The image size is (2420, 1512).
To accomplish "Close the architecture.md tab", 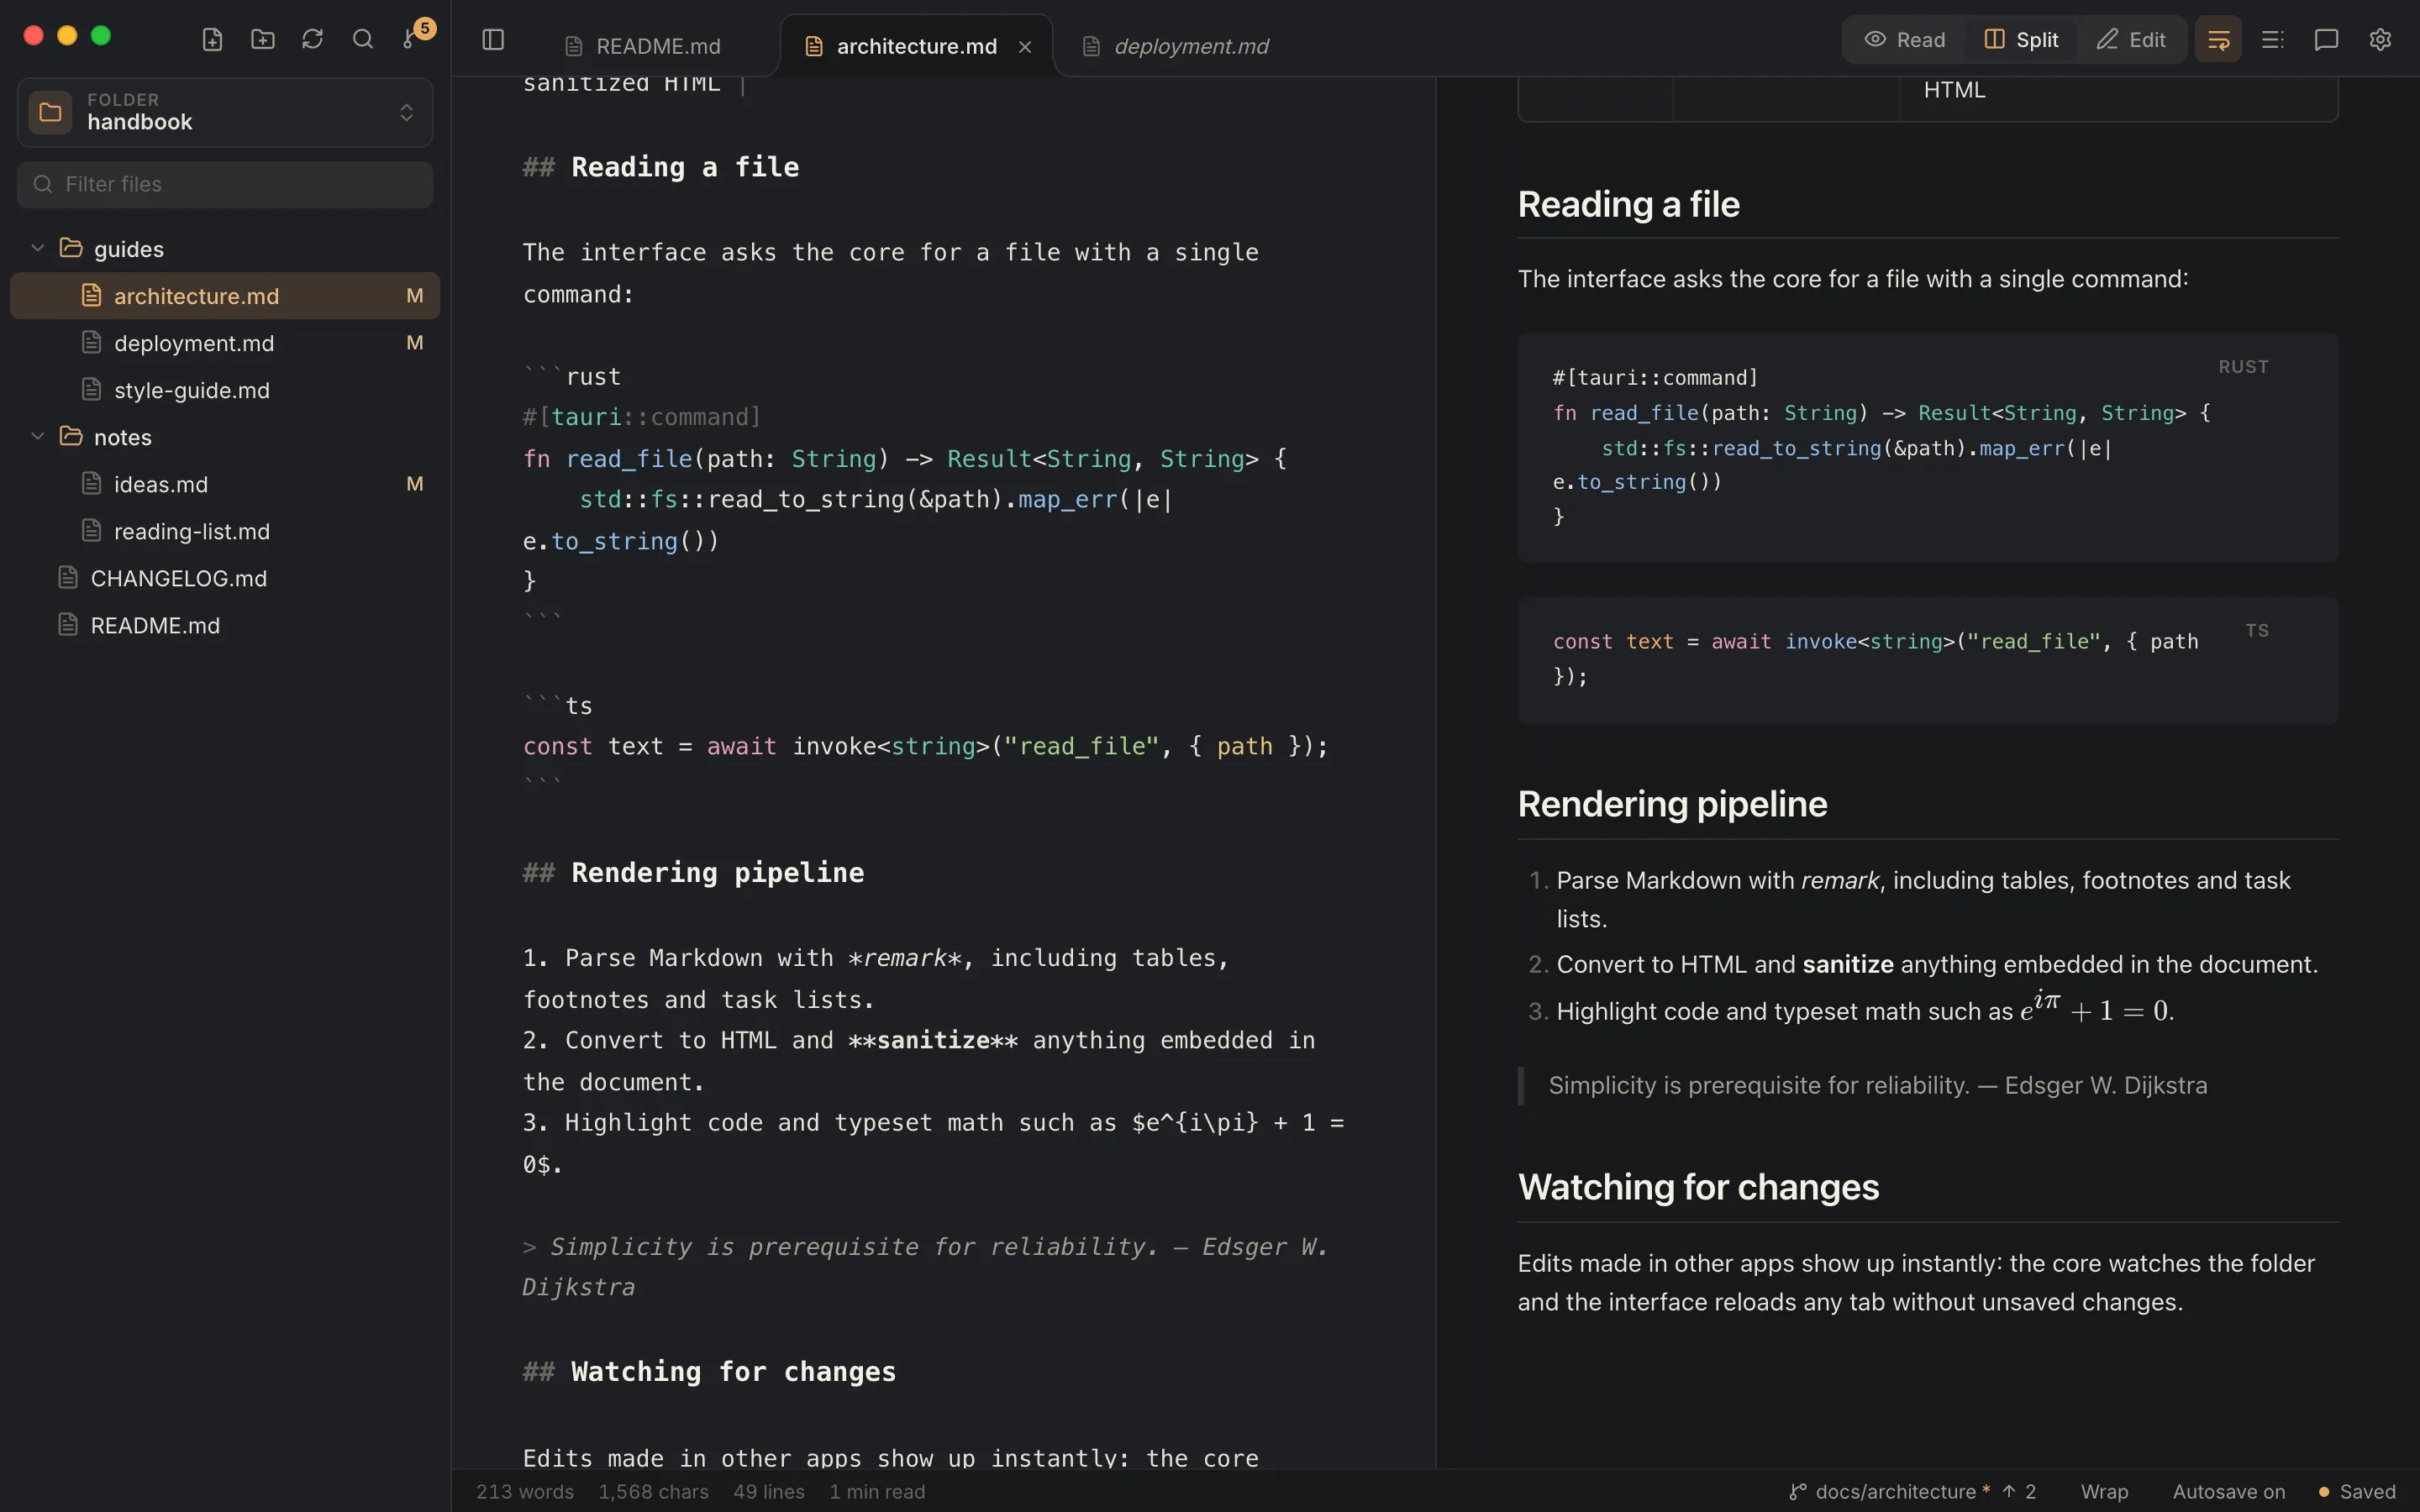I will click(x=1025, y=47).
